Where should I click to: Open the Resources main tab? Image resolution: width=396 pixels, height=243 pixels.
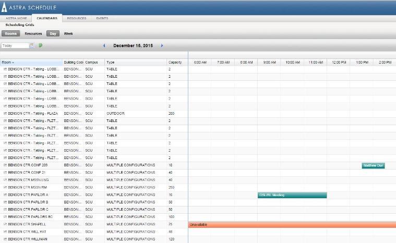coord(77,18)
